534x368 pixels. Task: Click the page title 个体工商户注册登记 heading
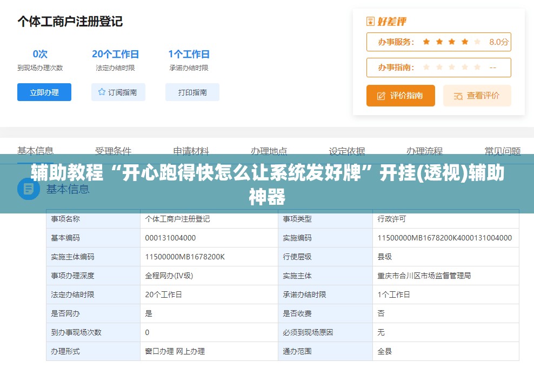[x=70, y=22]
